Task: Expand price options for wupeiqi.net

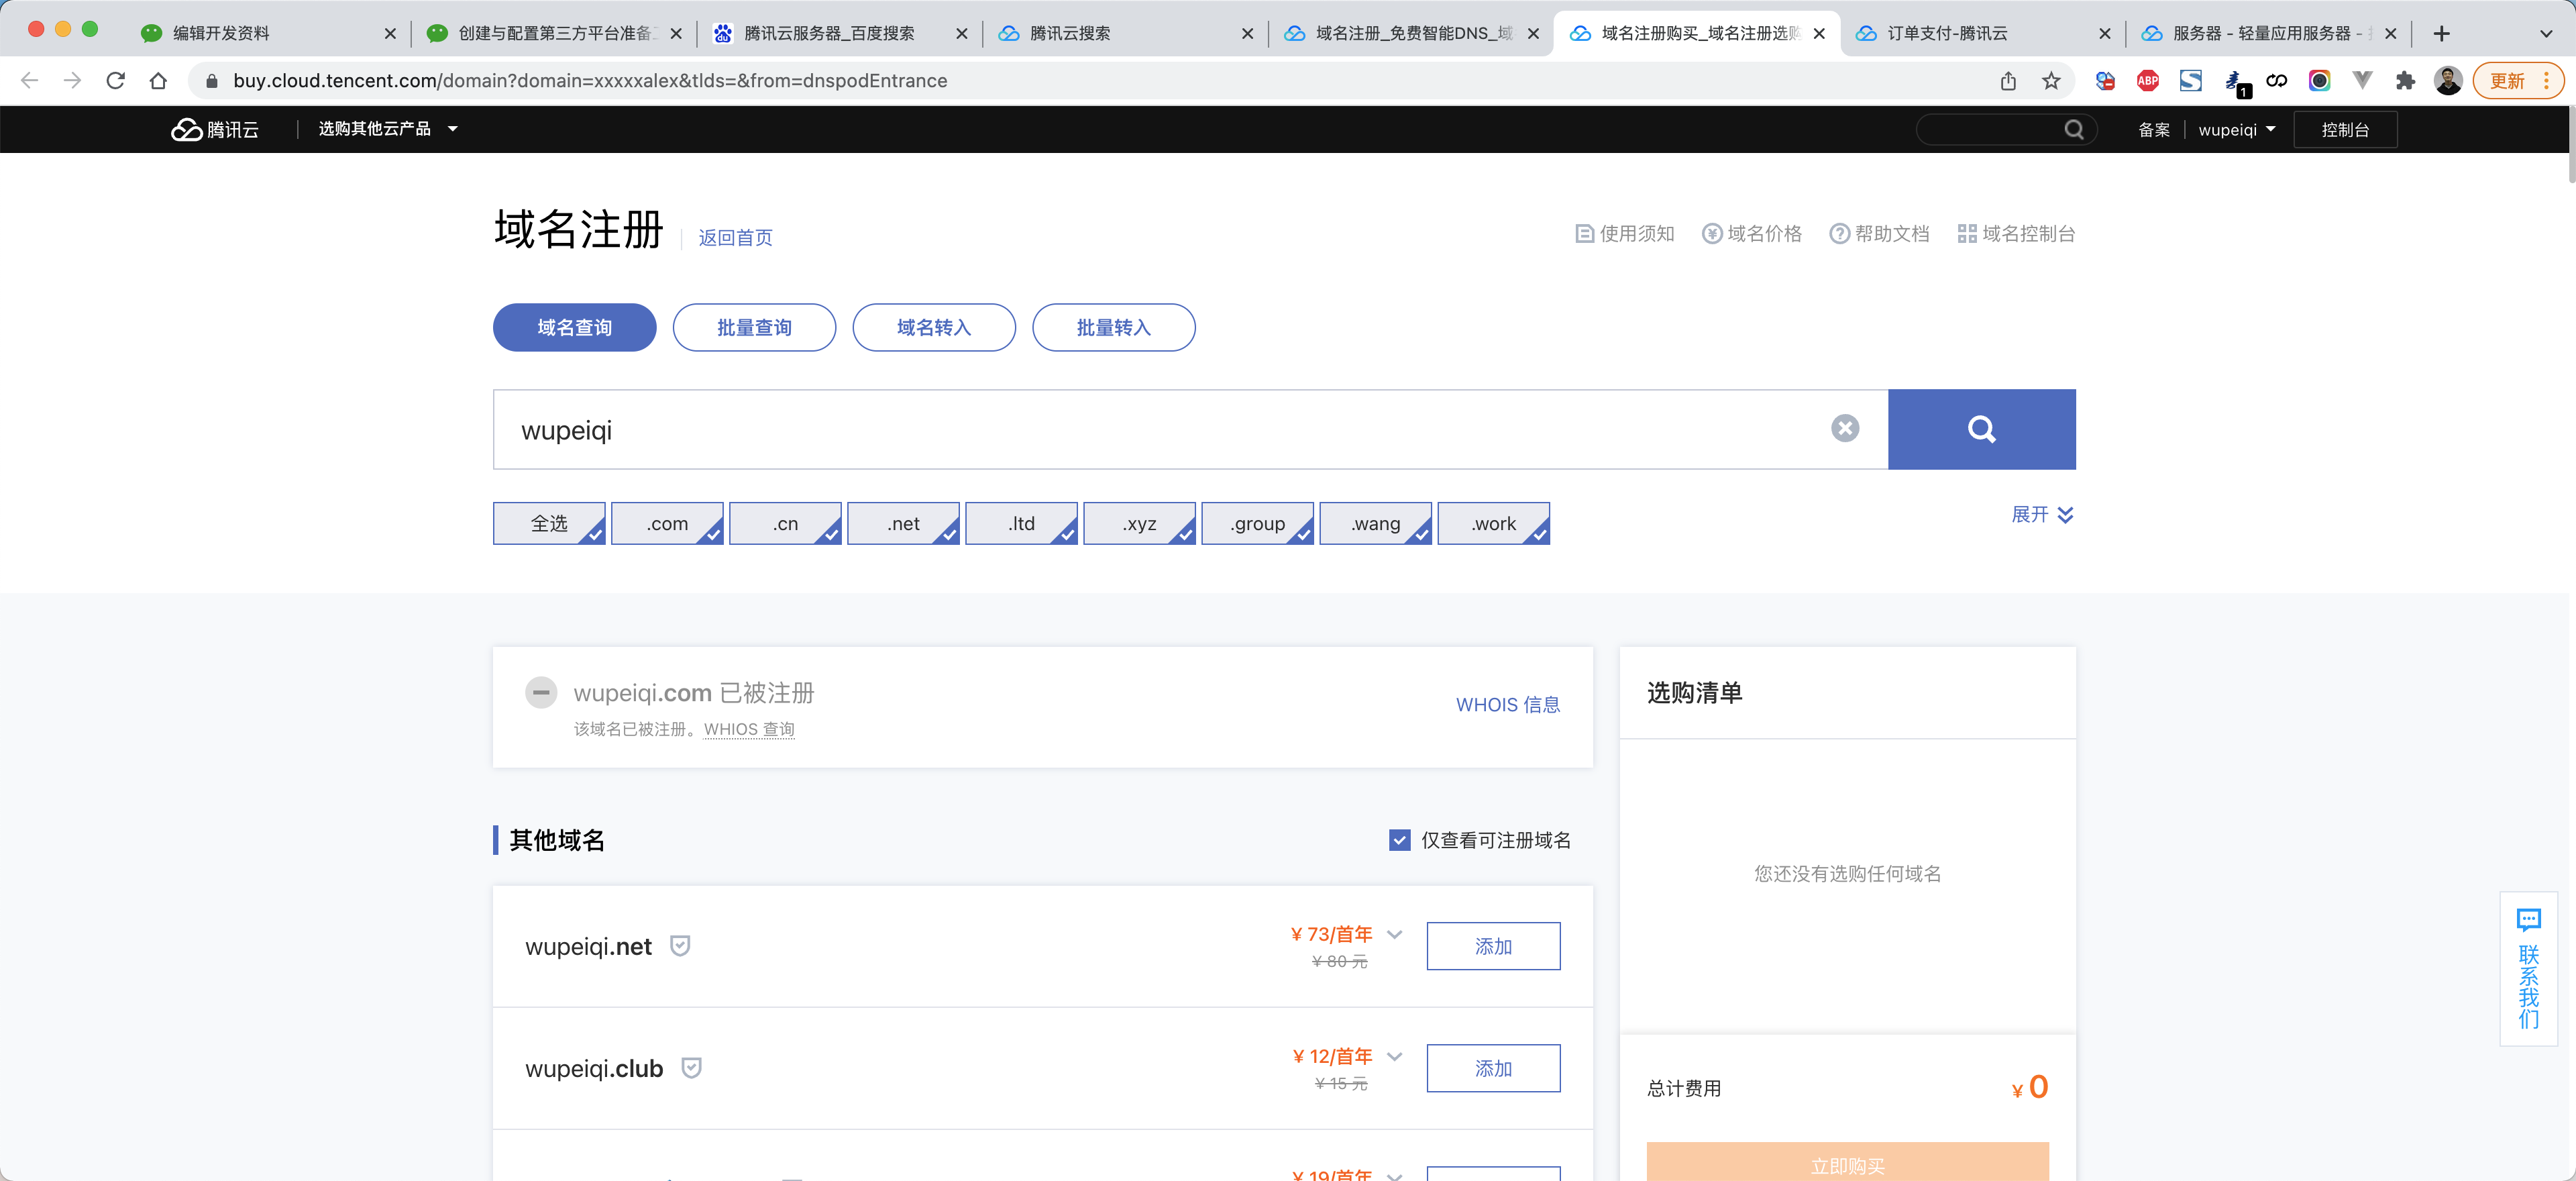Action: coord(1394,934)
